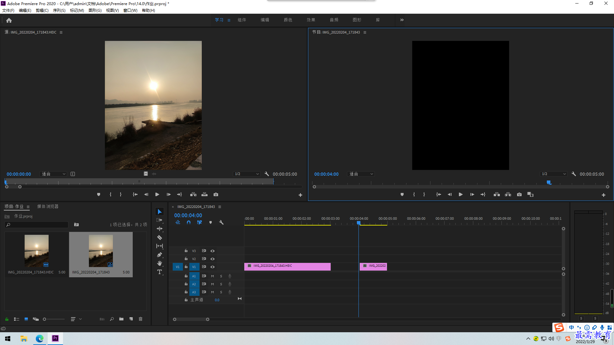Open the comparison view in the program monitor
614x345 pixels.
(531, 195)
